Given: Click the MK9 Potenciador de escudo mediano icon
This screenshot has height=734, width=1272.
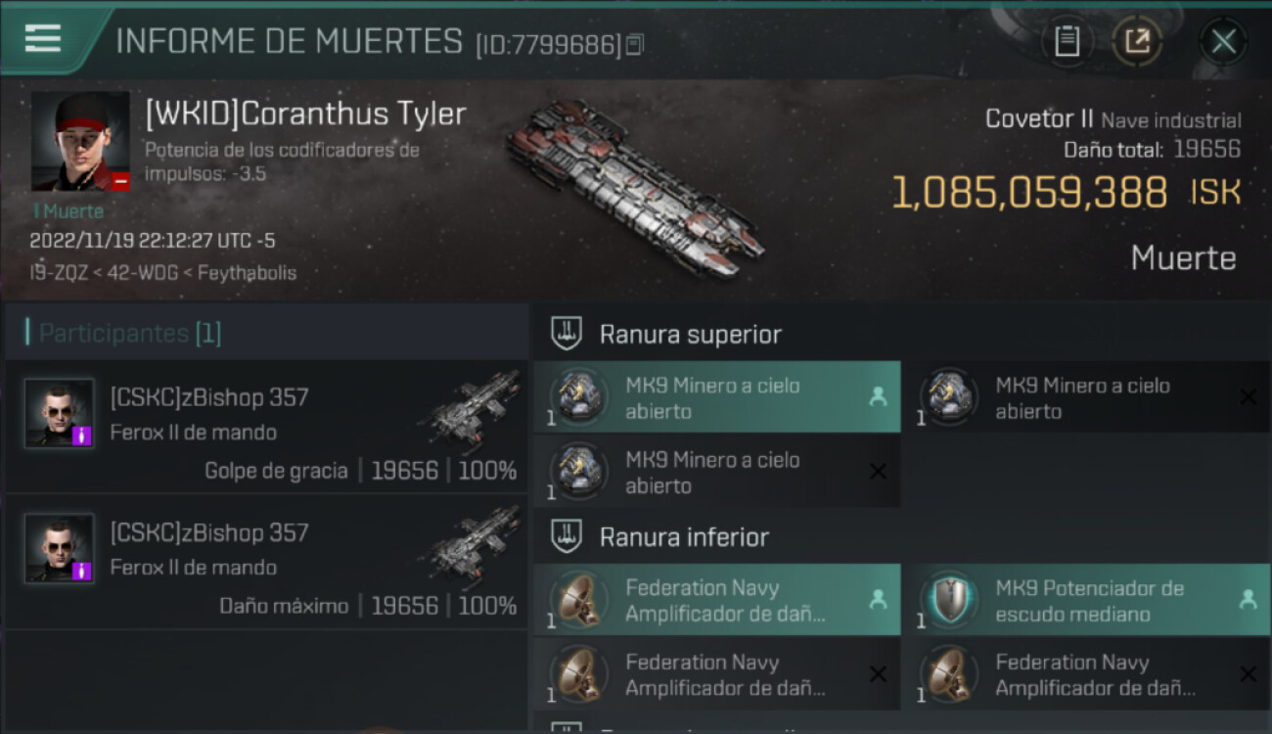Looking at the screenshot, I should 948,600.
